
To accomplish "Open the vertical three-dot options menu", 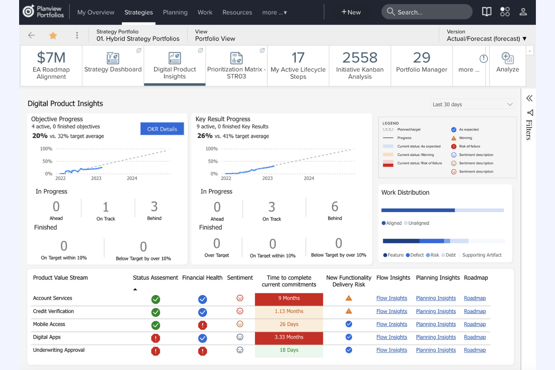I will click(77, 35).
